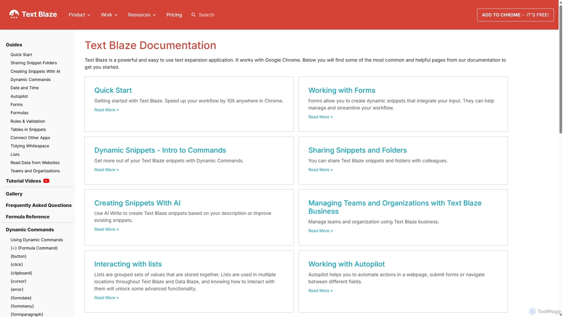Open Sharing Snippet Folders sidebar link

click(34, 63)
